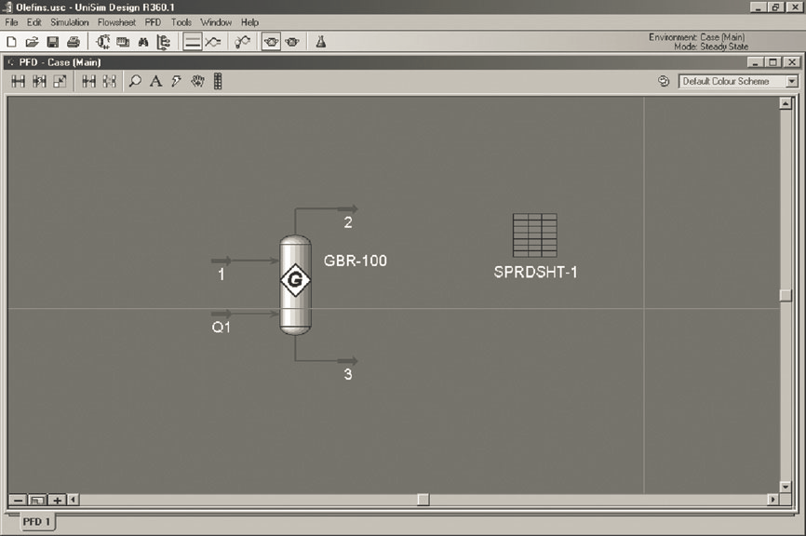Viewport: 806px width, 536px height.
Task: Toggle the Solver Holding mode button
Action: (292, 42)
